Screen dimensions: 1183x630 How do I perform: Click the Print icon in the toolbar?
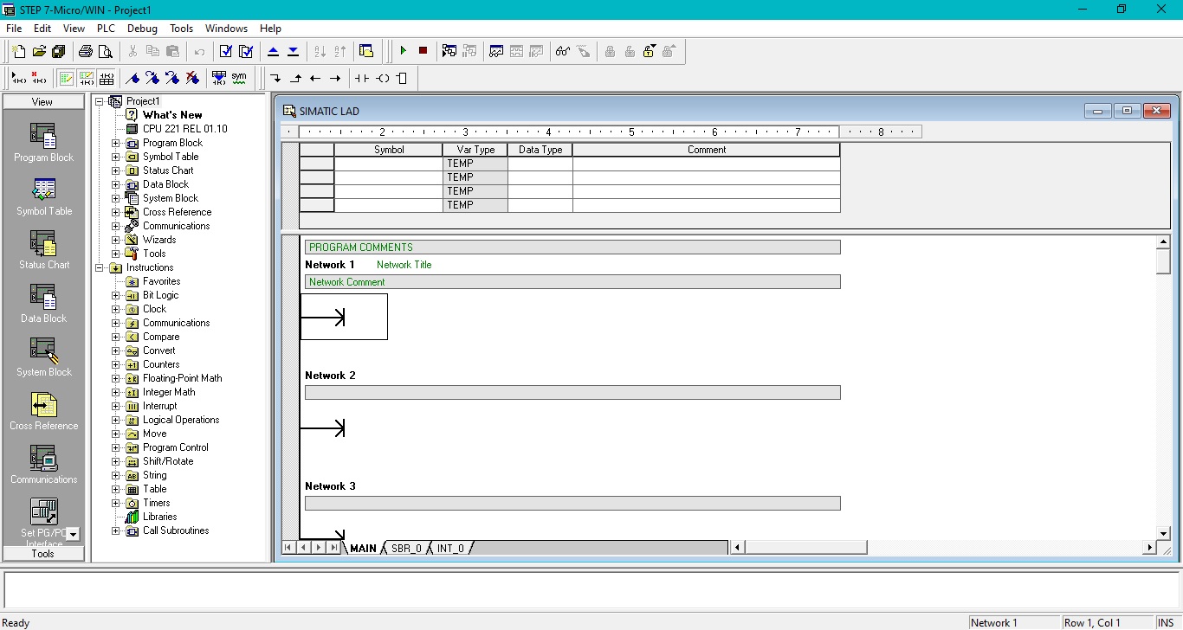[86, 51]
